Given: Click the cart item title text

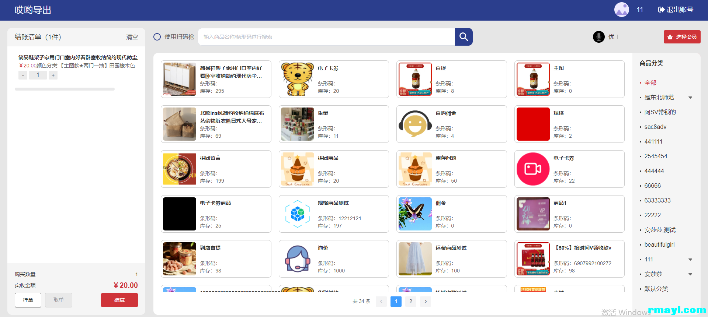Looking at the screenshot, I should click(x=78, y=57).
